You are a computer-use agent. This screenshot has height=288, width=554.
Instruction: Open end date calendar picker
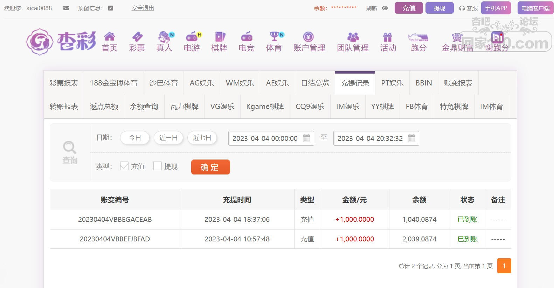(412, 138)
